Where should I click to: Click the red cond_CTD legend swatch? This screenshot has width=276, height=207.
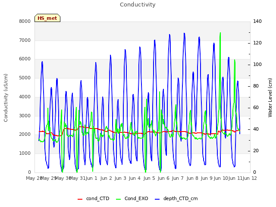coord(80,199)
